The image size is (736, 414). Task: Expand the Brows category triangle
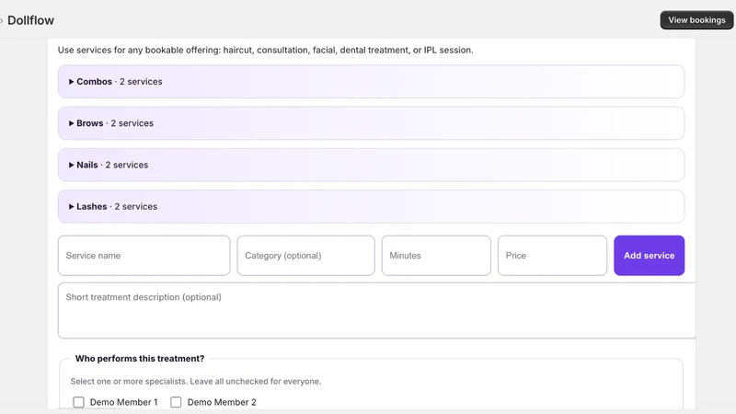pos(72,123)
